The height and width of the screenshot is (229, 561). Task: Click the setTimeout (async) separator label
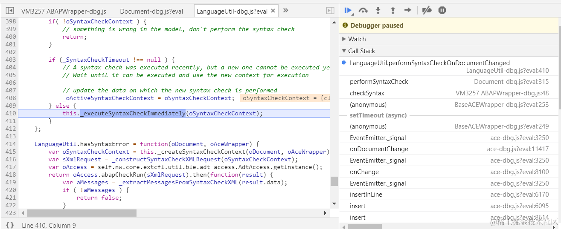[x=378, y=115]
